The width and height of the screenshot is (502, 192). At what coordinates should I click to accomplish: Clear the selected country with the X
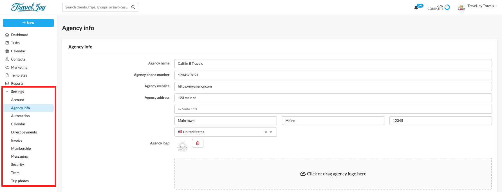click(266, 132)
